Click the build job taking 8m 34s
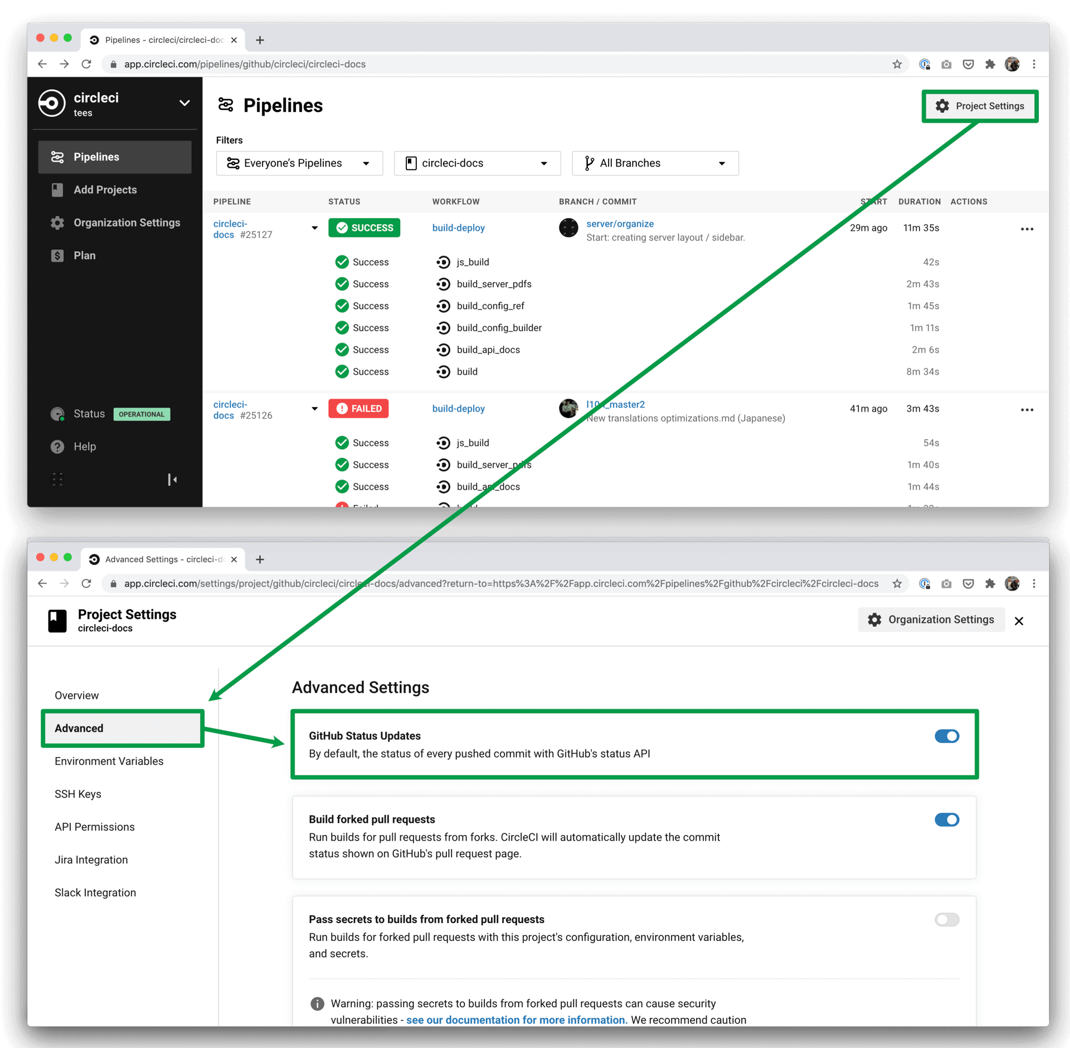This screenshot has width=1070, height=1048. coord(467,372)
